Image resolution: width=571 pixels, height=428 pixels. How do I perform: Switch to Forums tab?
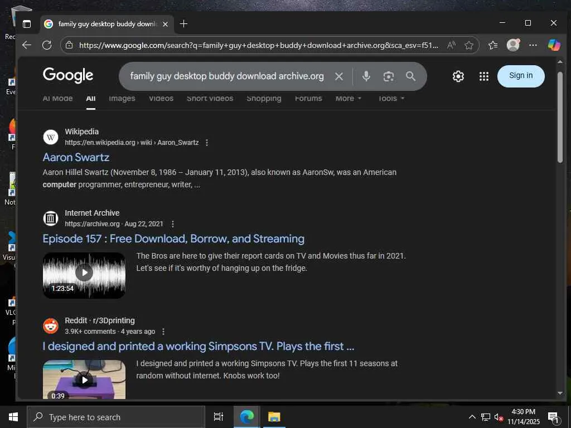point(308,98)
